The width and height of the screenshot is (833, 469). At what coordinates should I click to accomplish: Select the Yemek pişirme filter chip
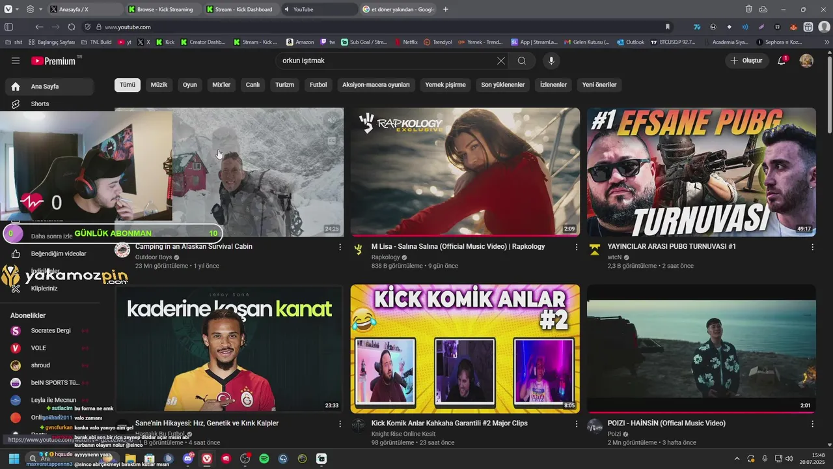click(445, 85)
